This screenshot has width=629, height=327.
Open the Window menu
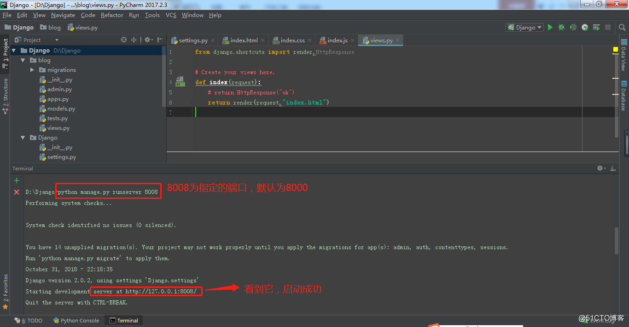tap(192, 15)
